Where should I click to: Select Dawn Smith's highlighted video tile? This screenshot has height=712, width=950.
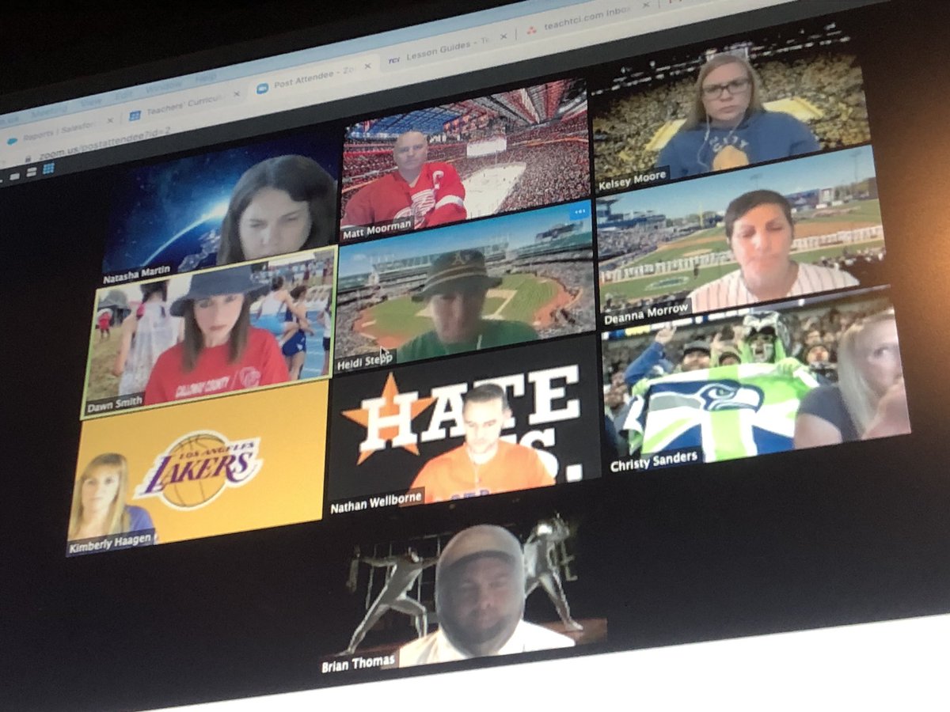click(208, 331)
